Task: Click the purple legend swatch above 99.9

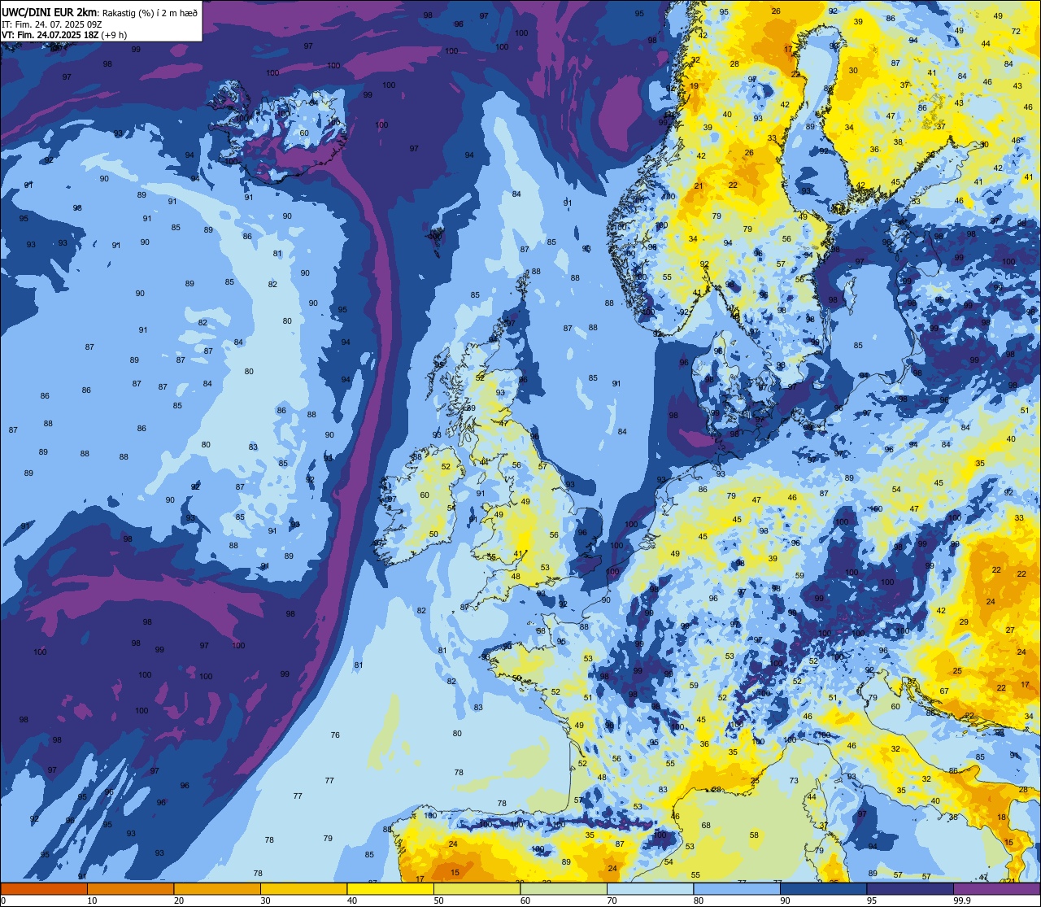Action: [x=996, y=889]
